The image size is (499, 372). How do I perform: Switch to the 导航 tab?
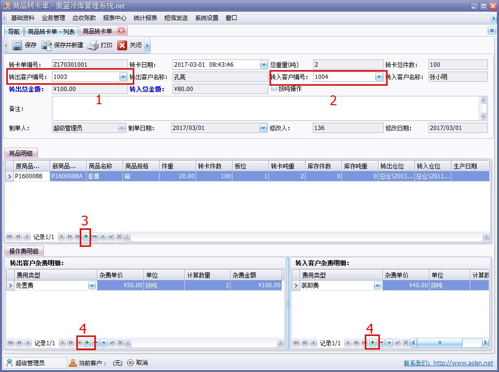point(14,32)
